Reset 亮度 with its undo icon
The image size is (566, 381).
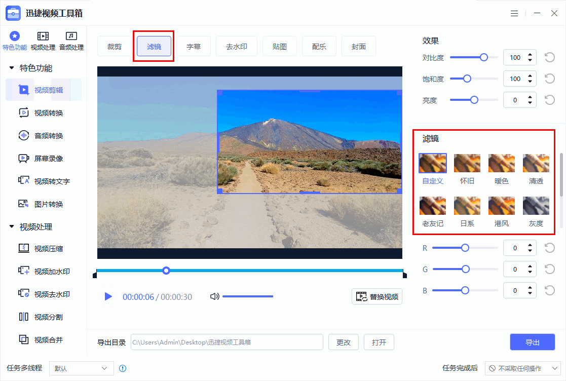[x=549, y=100]
